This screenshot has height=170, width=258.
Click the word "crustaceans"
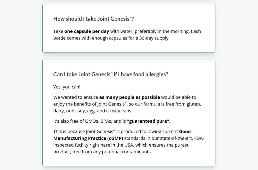[x=120, y=111]
